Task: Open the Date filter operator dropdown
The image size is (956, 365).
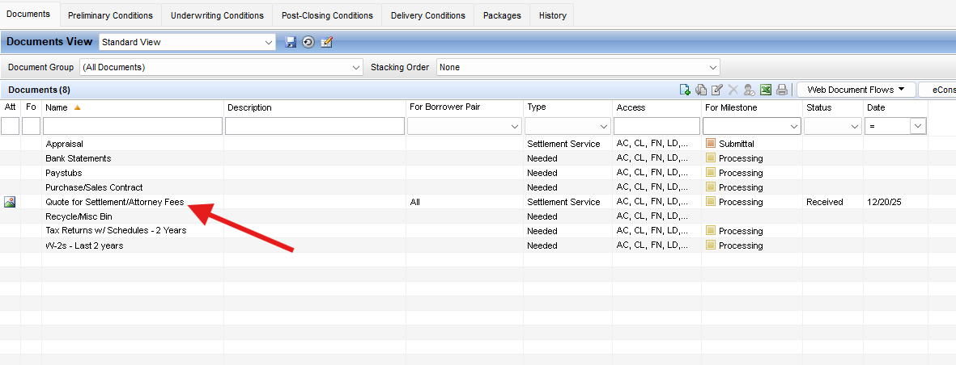Action: [x=918, y=126]
